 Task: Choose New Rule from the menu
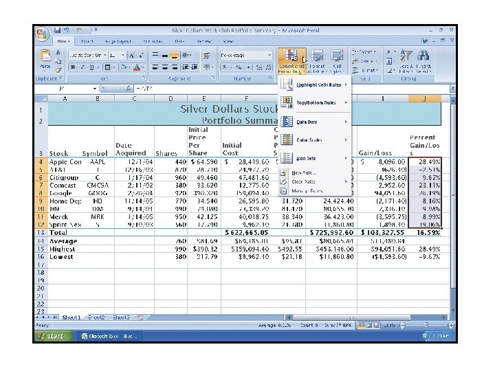(315, 173)
